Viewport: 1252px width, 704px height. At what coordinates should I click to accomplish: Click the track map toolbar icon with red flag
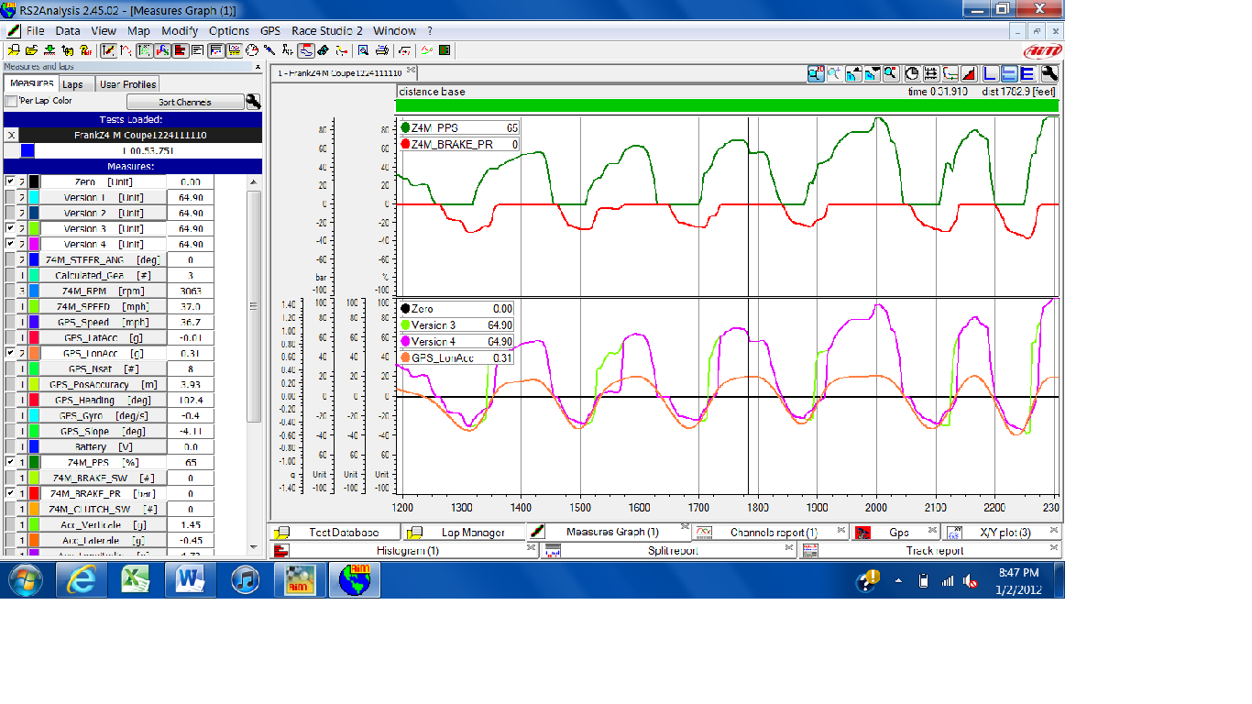tap(306, 50)
